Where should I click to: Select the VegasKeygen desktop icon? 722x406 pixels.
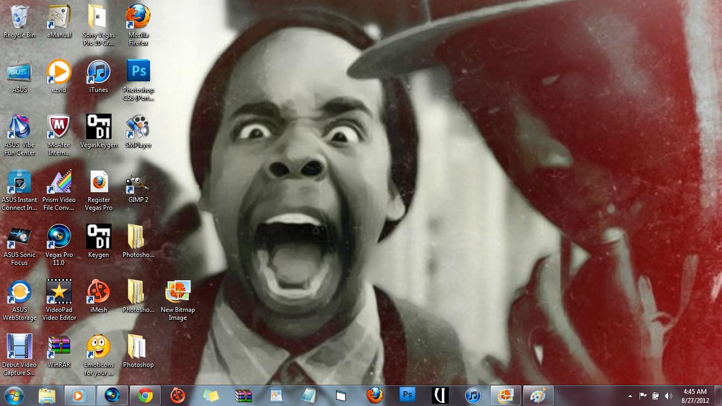point(99,132)
